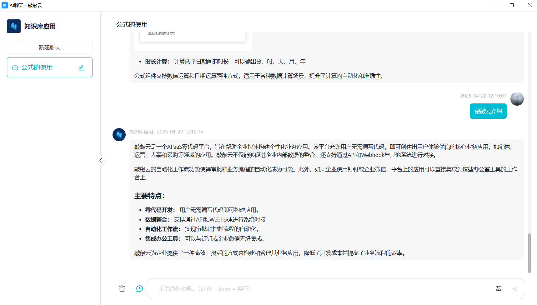Close the AI聊天 window
The height and width of the screenshot is (305, 537).
click(530, 5)
